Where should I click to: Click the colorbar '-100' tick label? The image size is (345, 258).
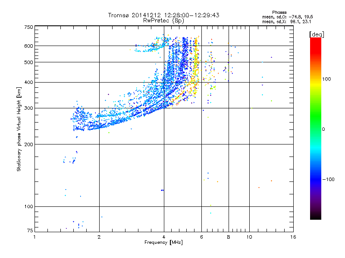click(x=328, y=179)
